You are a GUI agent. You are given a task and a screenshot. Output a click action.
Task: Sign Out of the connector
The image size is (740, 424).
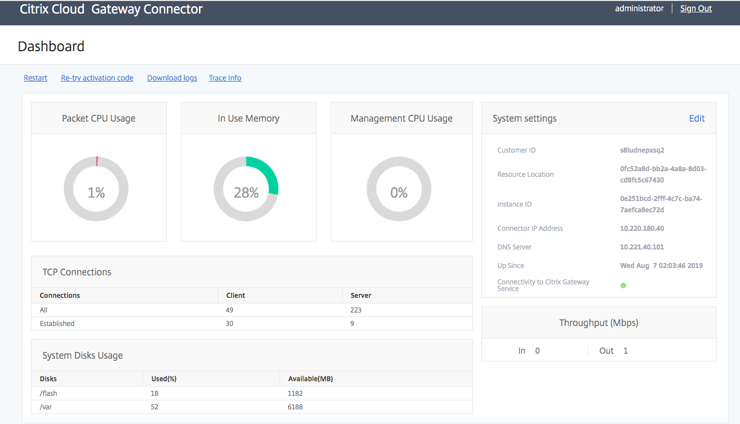pos(695,8)
